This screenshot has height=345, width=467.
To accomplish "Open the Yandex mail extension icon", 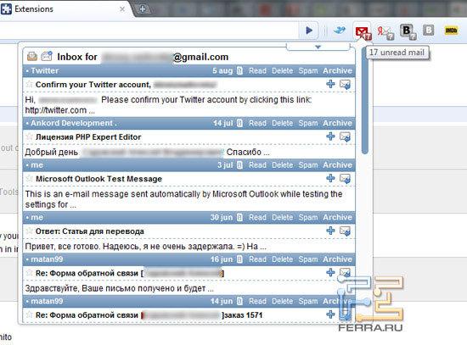I will 385,32.
